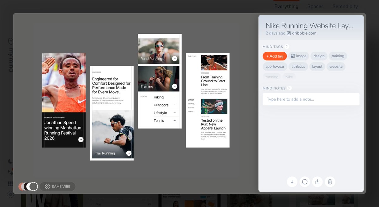
Task: Click the my mind logo in the left sidebar
Action: tap(10, 55)
